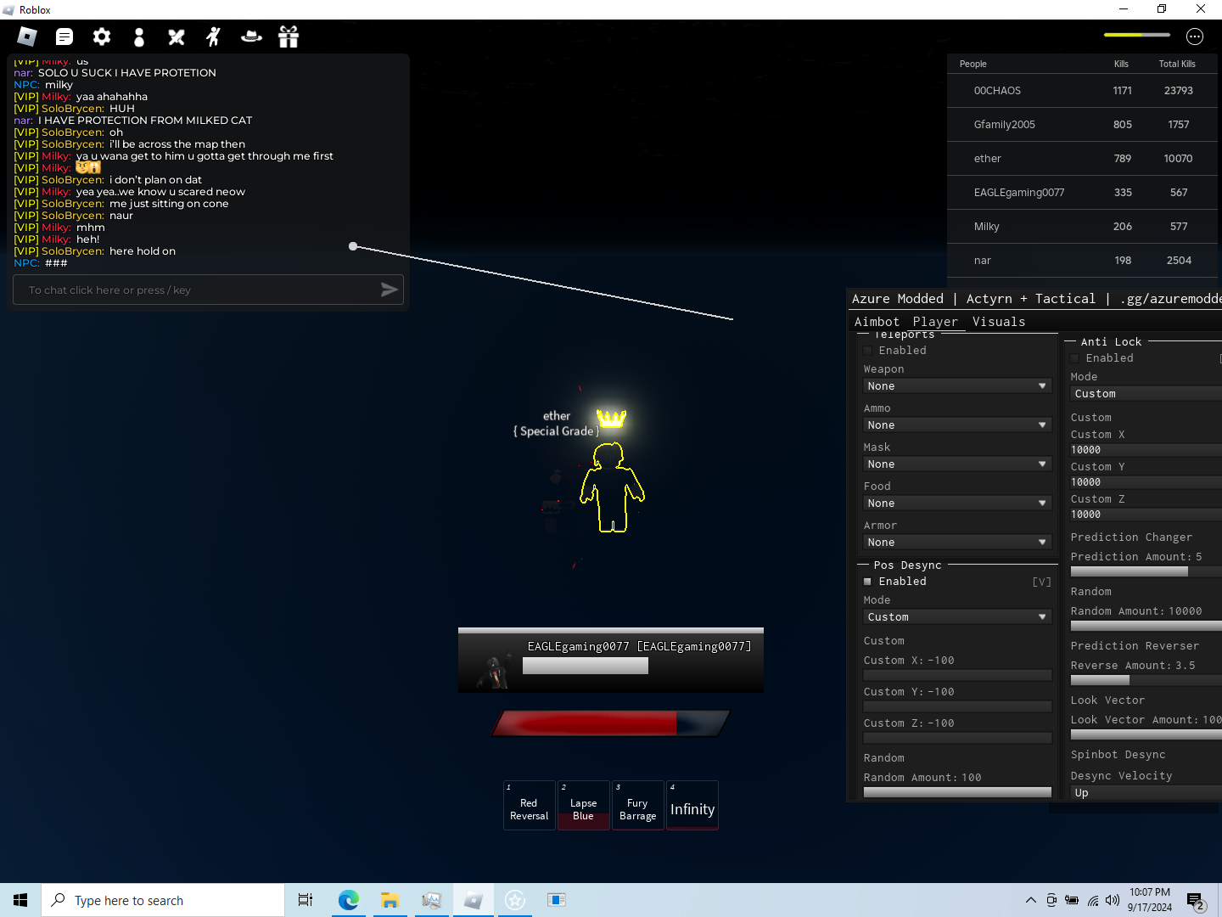Adjust the Custom X slider
The image size is (1222, 917).
click(x=957, y=675)
